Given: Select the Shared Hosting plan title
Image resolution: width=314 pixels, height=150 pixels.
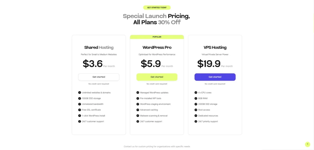Looking at the screenshot, I should [99, 48].
